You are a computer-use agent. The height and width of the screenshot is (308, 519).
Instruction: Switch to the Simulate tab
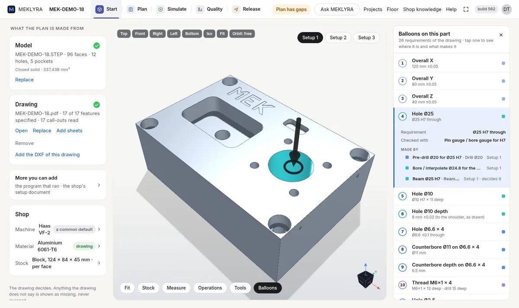pyautogui.click(x=172, y=9)
